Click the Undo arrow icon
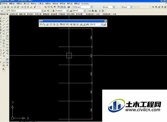 click(x=35, y=7)
